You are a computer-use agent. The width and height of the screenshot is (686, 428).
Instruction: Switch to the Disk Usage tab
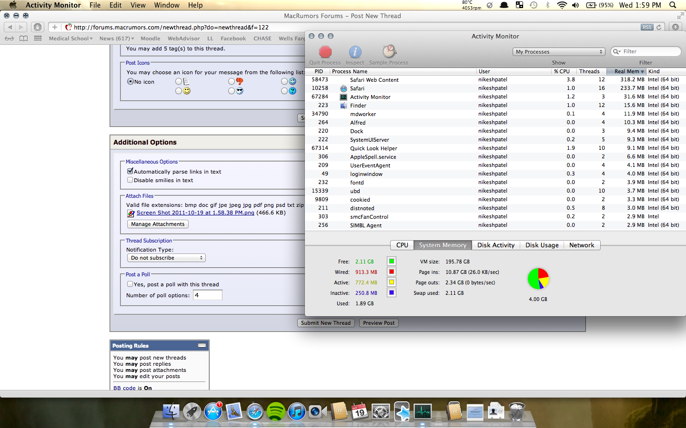pyautogui.click(x=542, y=245)
